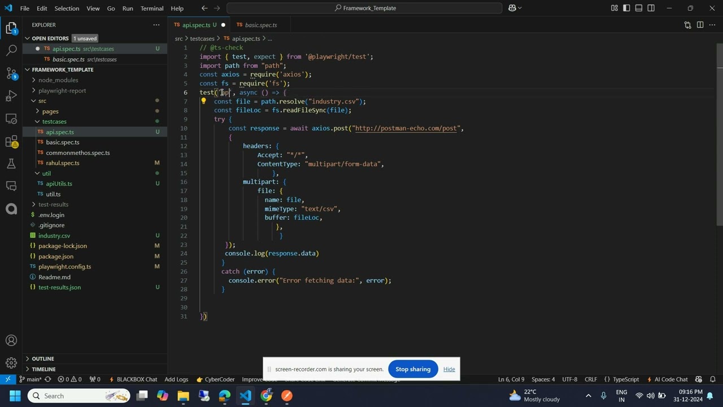The height and width of the screenshot is (407, 723).
Task: Open the Run menu
Action: (128, 8)
